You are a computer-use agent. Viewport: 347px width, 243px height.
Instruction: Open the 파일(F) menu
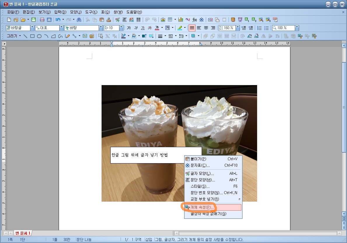tap(13, 12)
